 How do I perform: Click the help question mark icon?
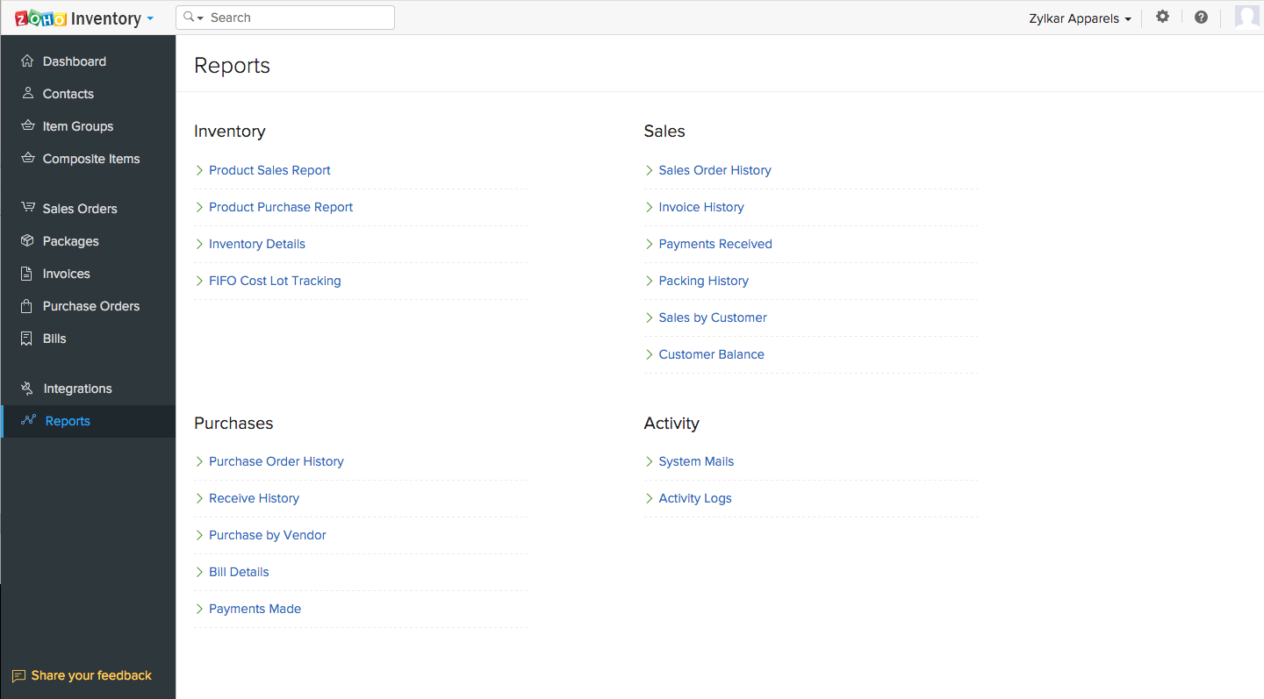click(x=1201, y=17)
